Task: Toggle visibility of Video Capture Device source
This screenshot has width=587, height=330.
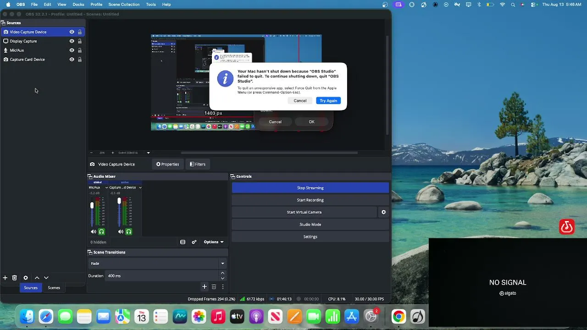Action: point(72,32)
